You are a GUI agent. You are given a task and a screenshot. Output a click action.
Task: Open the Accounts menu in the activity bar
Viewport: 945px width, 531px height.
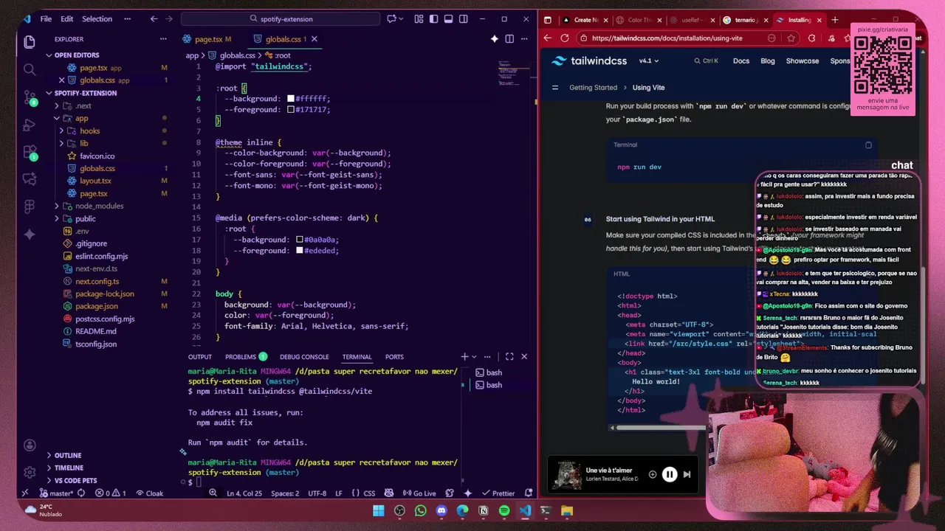click(30, 445)
